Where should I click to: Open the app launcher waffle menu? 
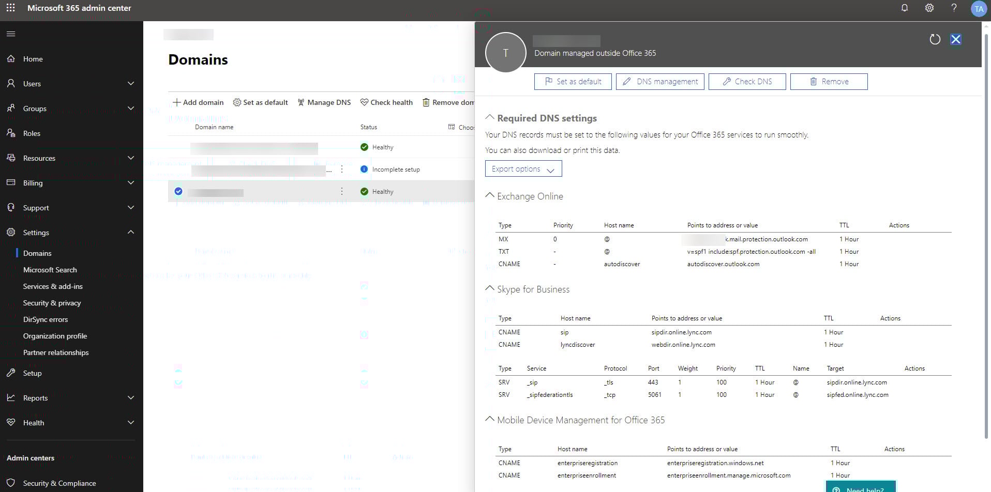(x=10, y=8)
